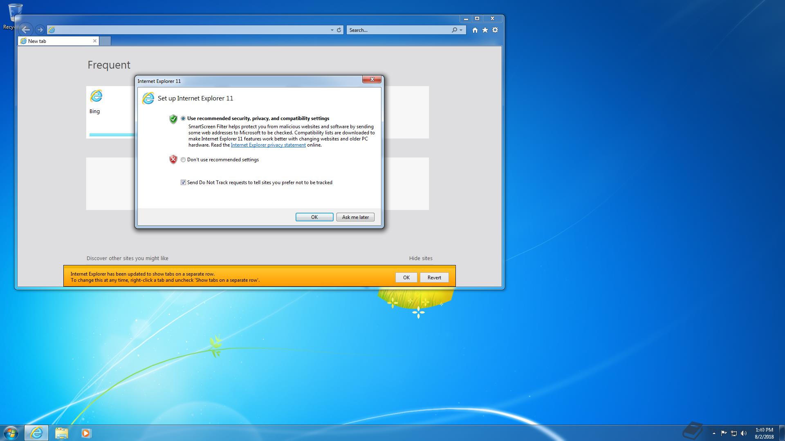
Task: Click the IE logo in setup dialog
Action: click(x=148, y=98)
